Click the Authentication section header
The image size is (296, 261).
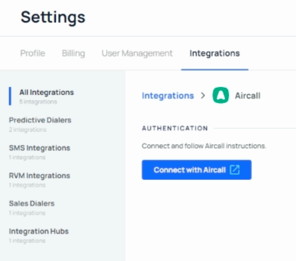click(x=175, y=128)
